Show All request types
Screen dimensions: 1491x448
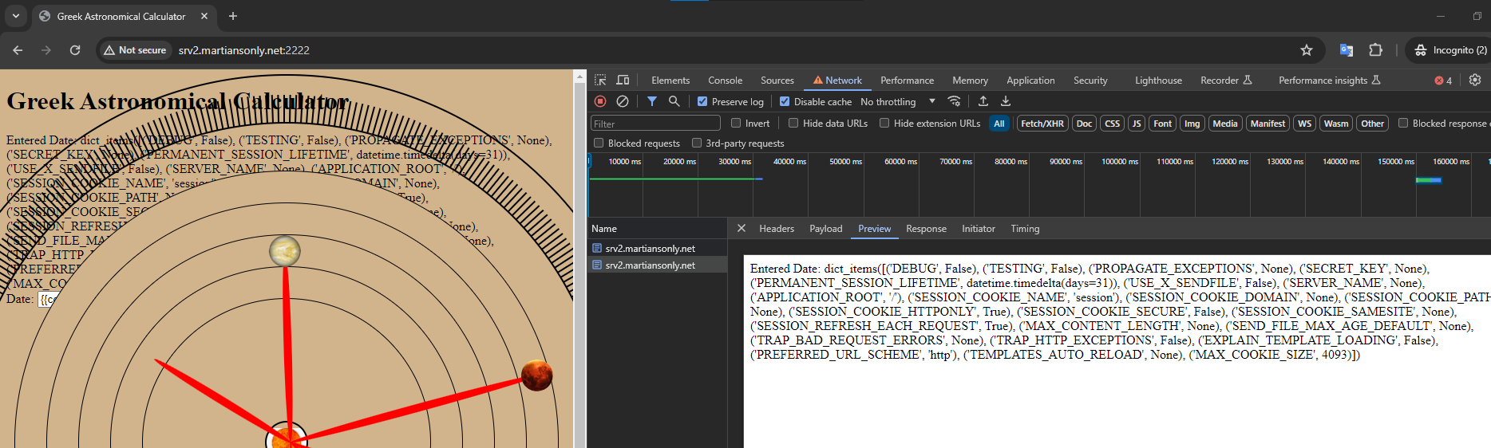(999, 124)
